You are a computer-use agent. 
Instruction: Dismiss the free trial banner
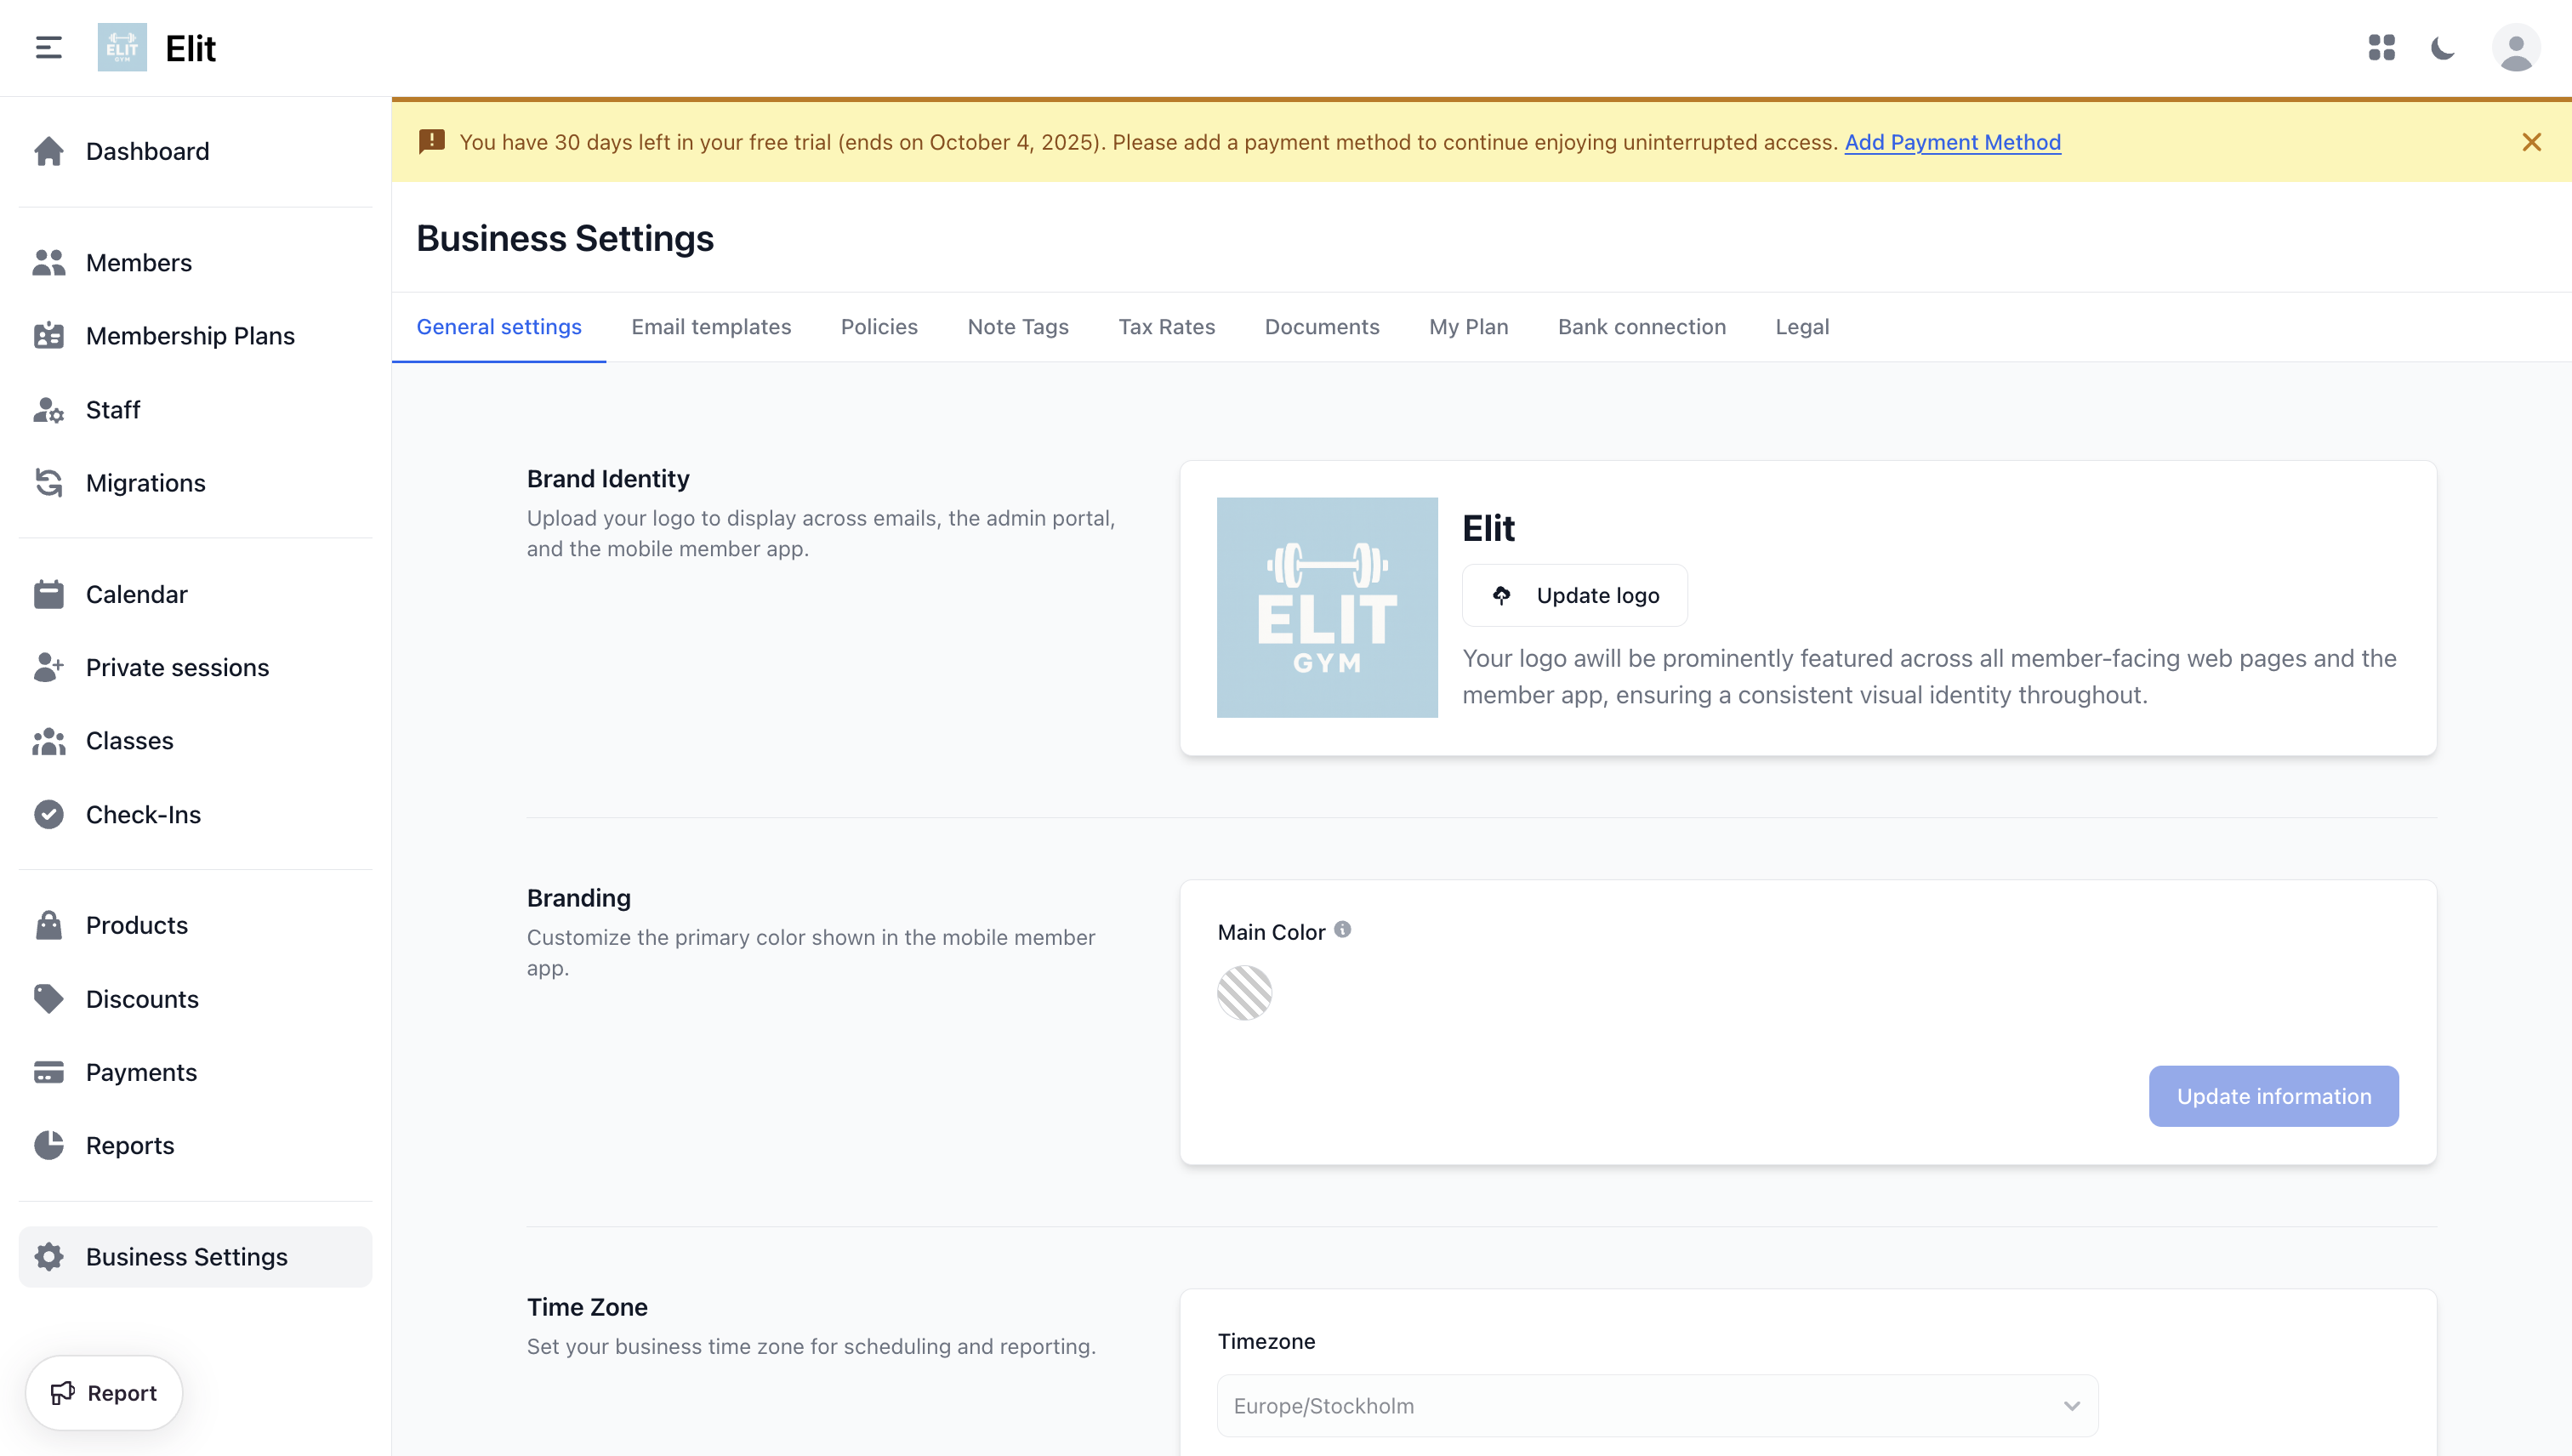[x=2531, y=142]
